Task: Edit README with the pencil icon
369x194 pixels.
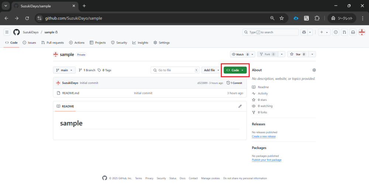Action: tap(240, 106)
